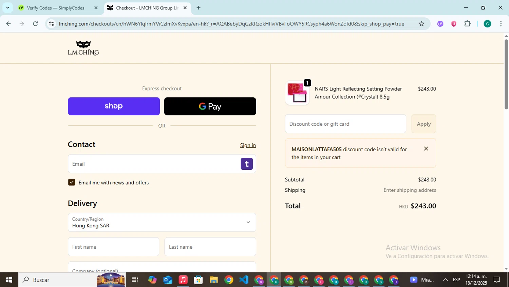Open the Windows Start menu
Viewport: 509px width, 287px height.
click(9, 280)
